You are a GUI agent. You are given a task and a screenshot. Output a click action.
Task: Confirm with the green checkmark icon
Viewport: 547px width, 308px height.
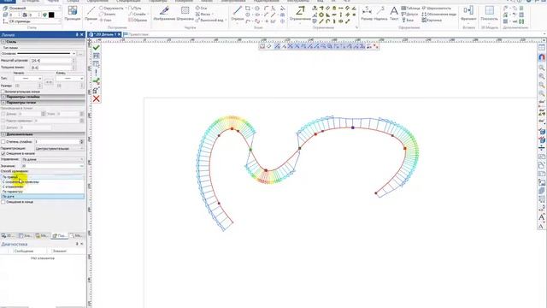point(97,47)
